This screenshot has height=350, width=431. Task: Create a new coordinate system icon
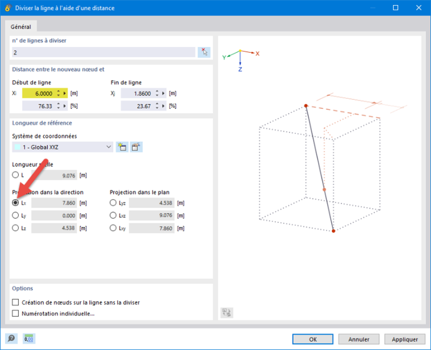point(122,147)
